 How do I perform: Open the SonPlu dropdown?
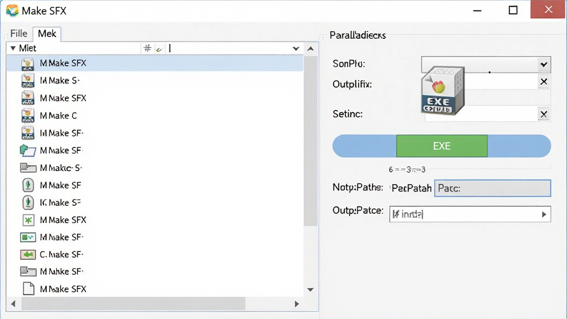(x=544, y=65)
